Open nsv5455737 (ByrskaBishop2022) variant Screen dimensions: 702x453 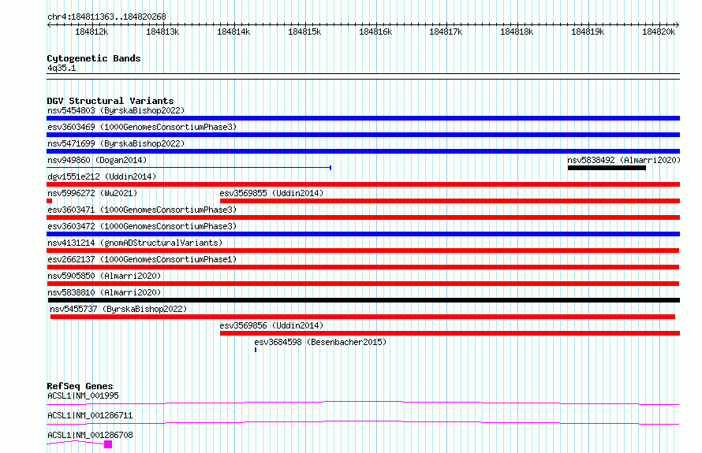(118, 309)
